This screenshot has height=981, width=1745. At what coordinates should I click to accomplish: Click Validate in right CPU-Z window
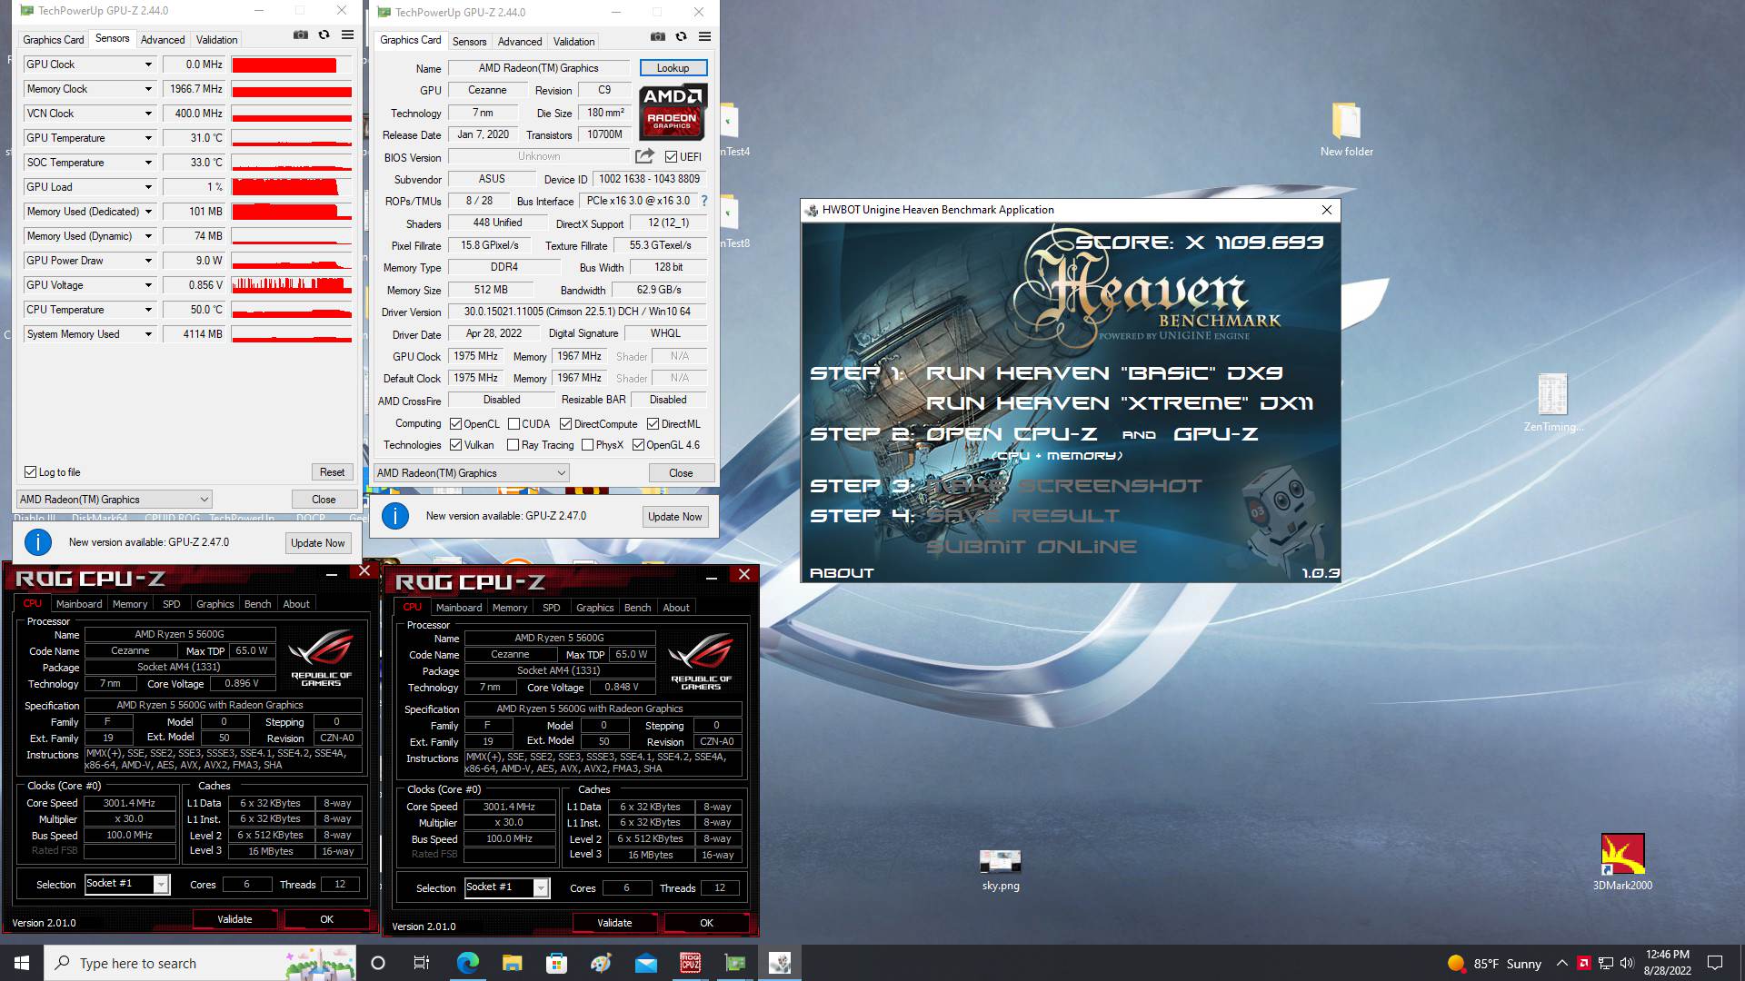(614, 923)
